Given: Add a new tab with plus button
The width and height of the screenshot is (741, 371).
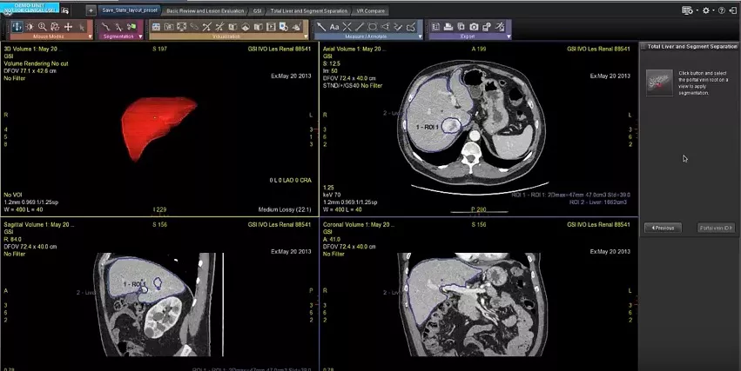Looking at the screenshot, I should [x=91, y=10].
